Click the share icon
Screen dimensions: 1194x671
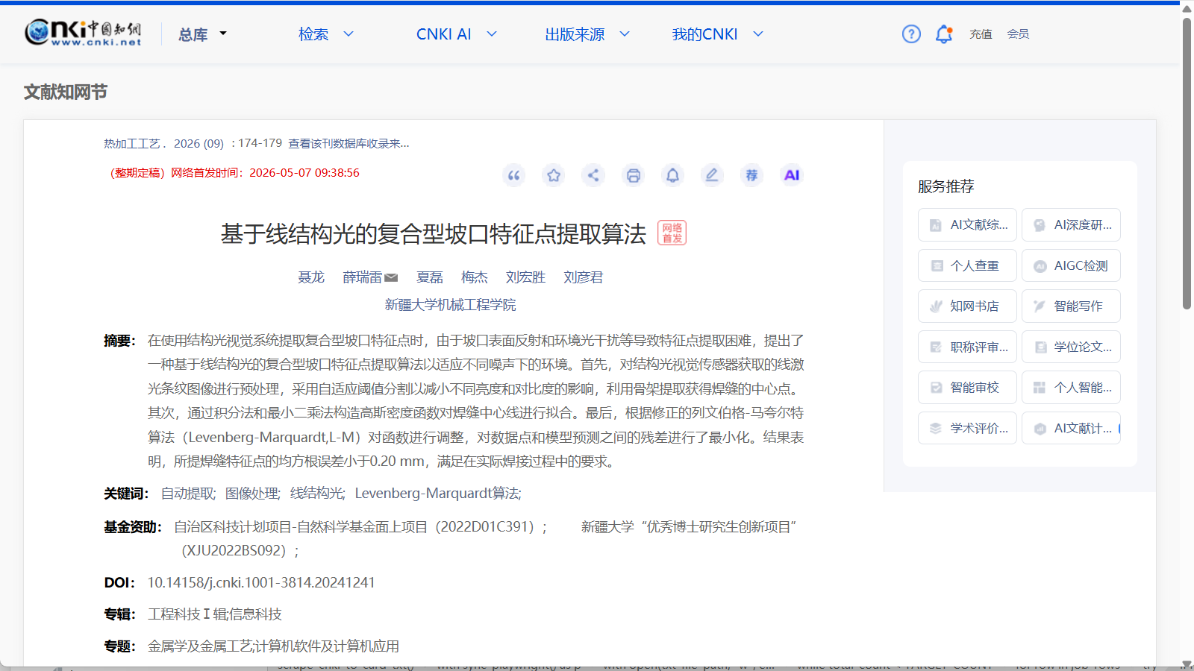click(593, 175)
